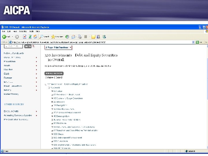Open Master Glossary sidebar link
208x156 pixels.
point(11,94)
